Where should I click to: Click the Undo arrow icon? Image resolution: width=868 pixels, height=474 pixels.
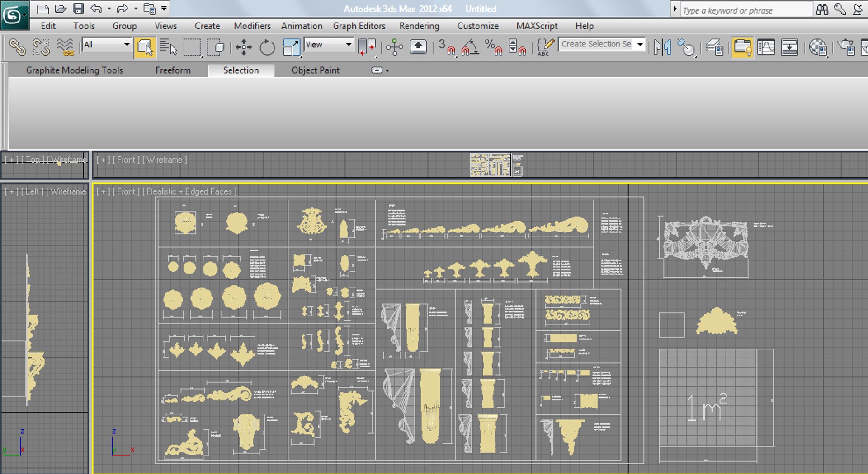pyautogui.click(x=96, y=9)
